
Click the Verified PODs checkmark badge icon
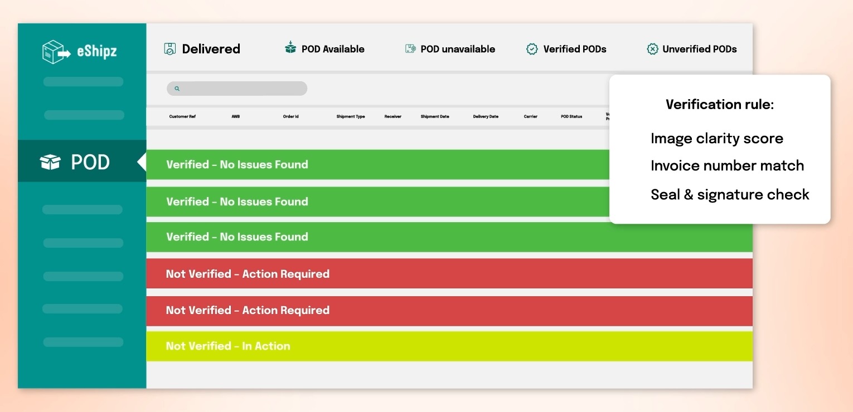[x=532, y=49]
